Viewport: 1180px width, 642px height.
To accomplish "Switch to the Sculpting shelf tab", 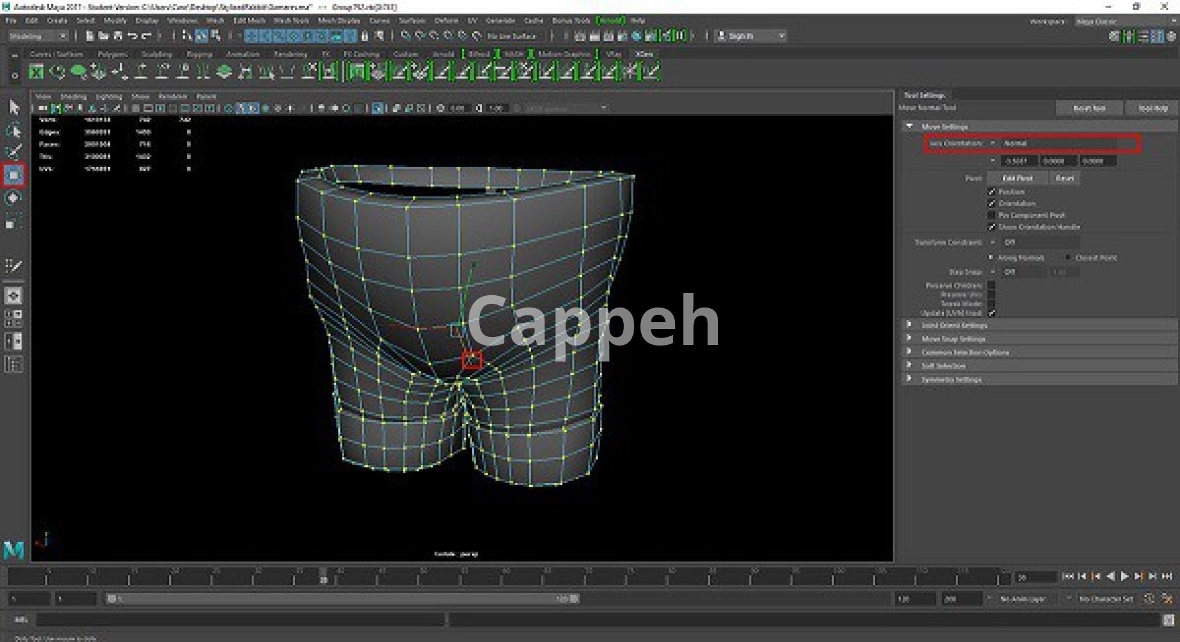I will 157,54.
